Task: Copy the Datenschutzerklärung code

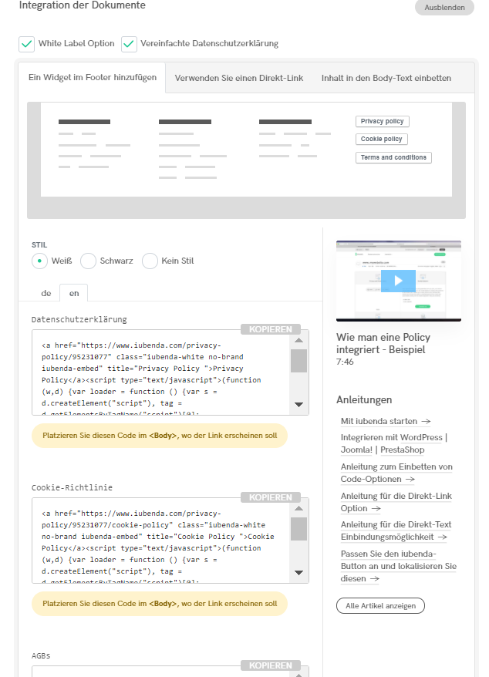Action: (270, 329)
